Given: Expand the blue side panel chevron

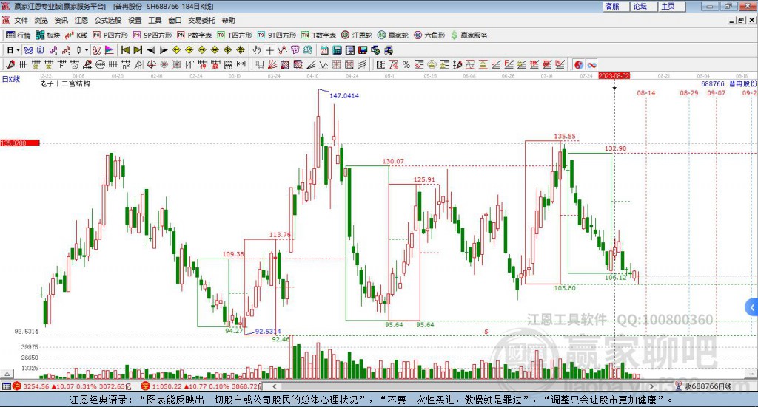Looking at the screenshot, I should (x=752, y=307).
